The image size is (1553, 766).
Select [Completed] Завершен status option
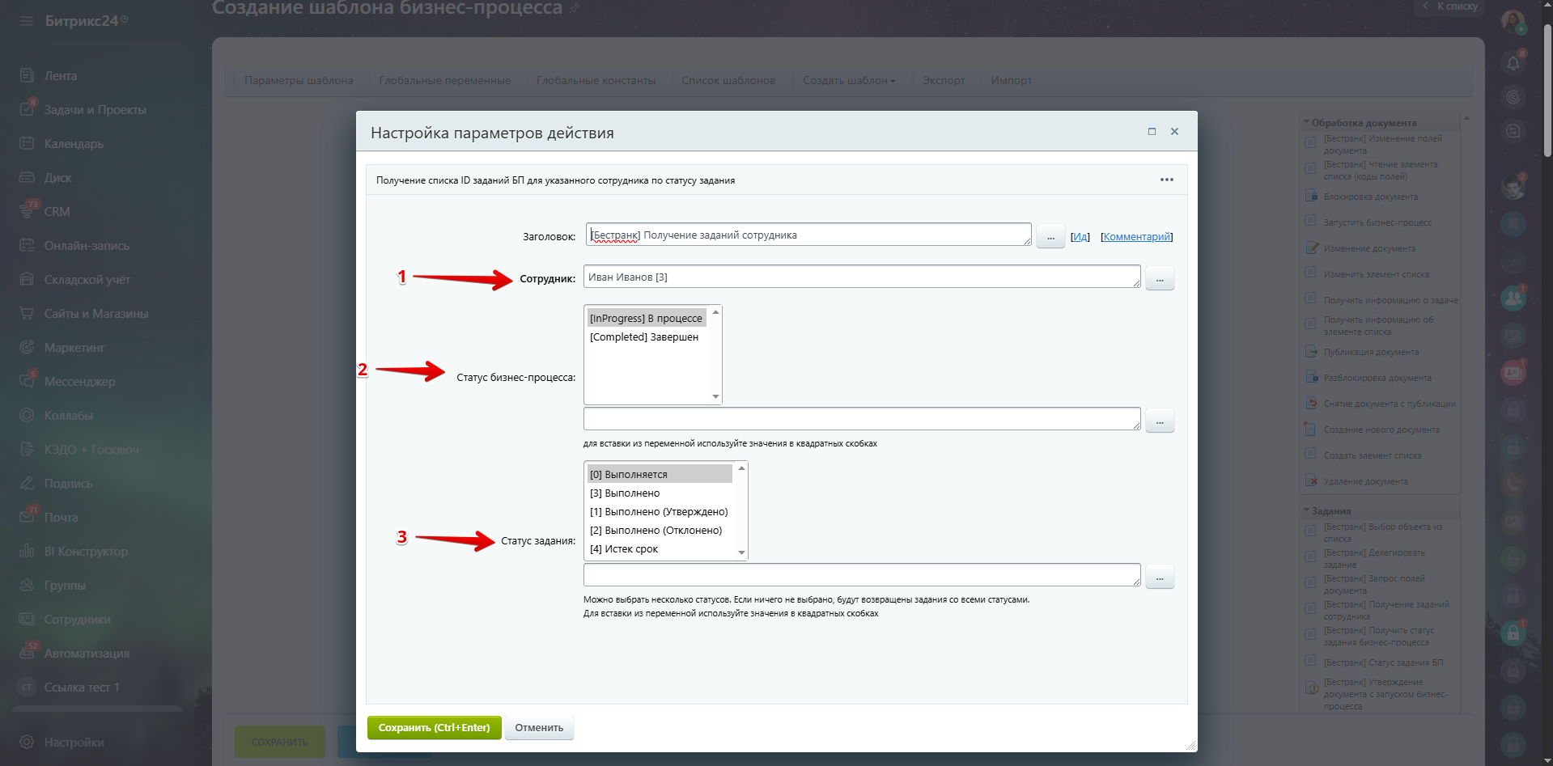[x=644, y=337]
